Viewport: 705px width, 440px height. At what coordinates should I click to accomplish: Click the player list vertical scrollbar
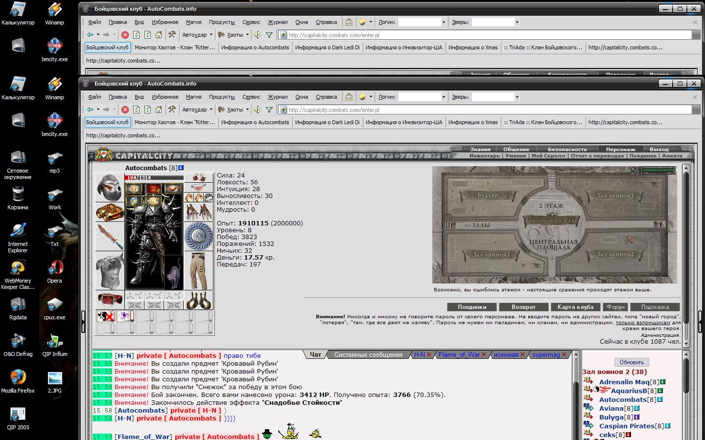(685, 395)
